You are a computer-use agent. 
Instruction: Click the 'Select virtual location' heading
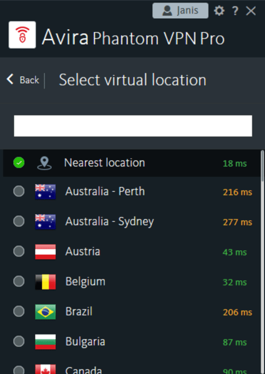(x=132, y=80)
